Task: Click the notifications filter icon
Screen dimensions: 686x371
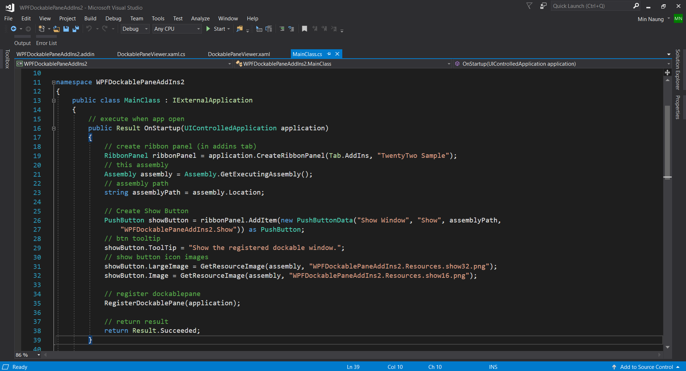Action: tap(529, 6)
